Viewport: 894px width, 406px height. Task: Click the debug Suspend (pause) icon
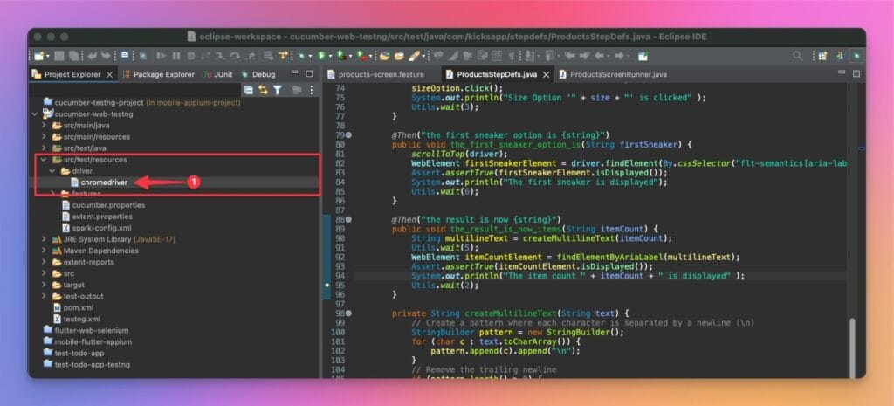(176, 56)
